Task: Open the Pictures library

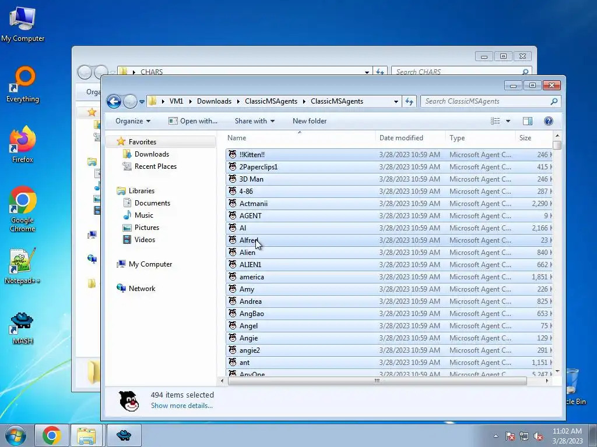Action: tap(146, 228)
